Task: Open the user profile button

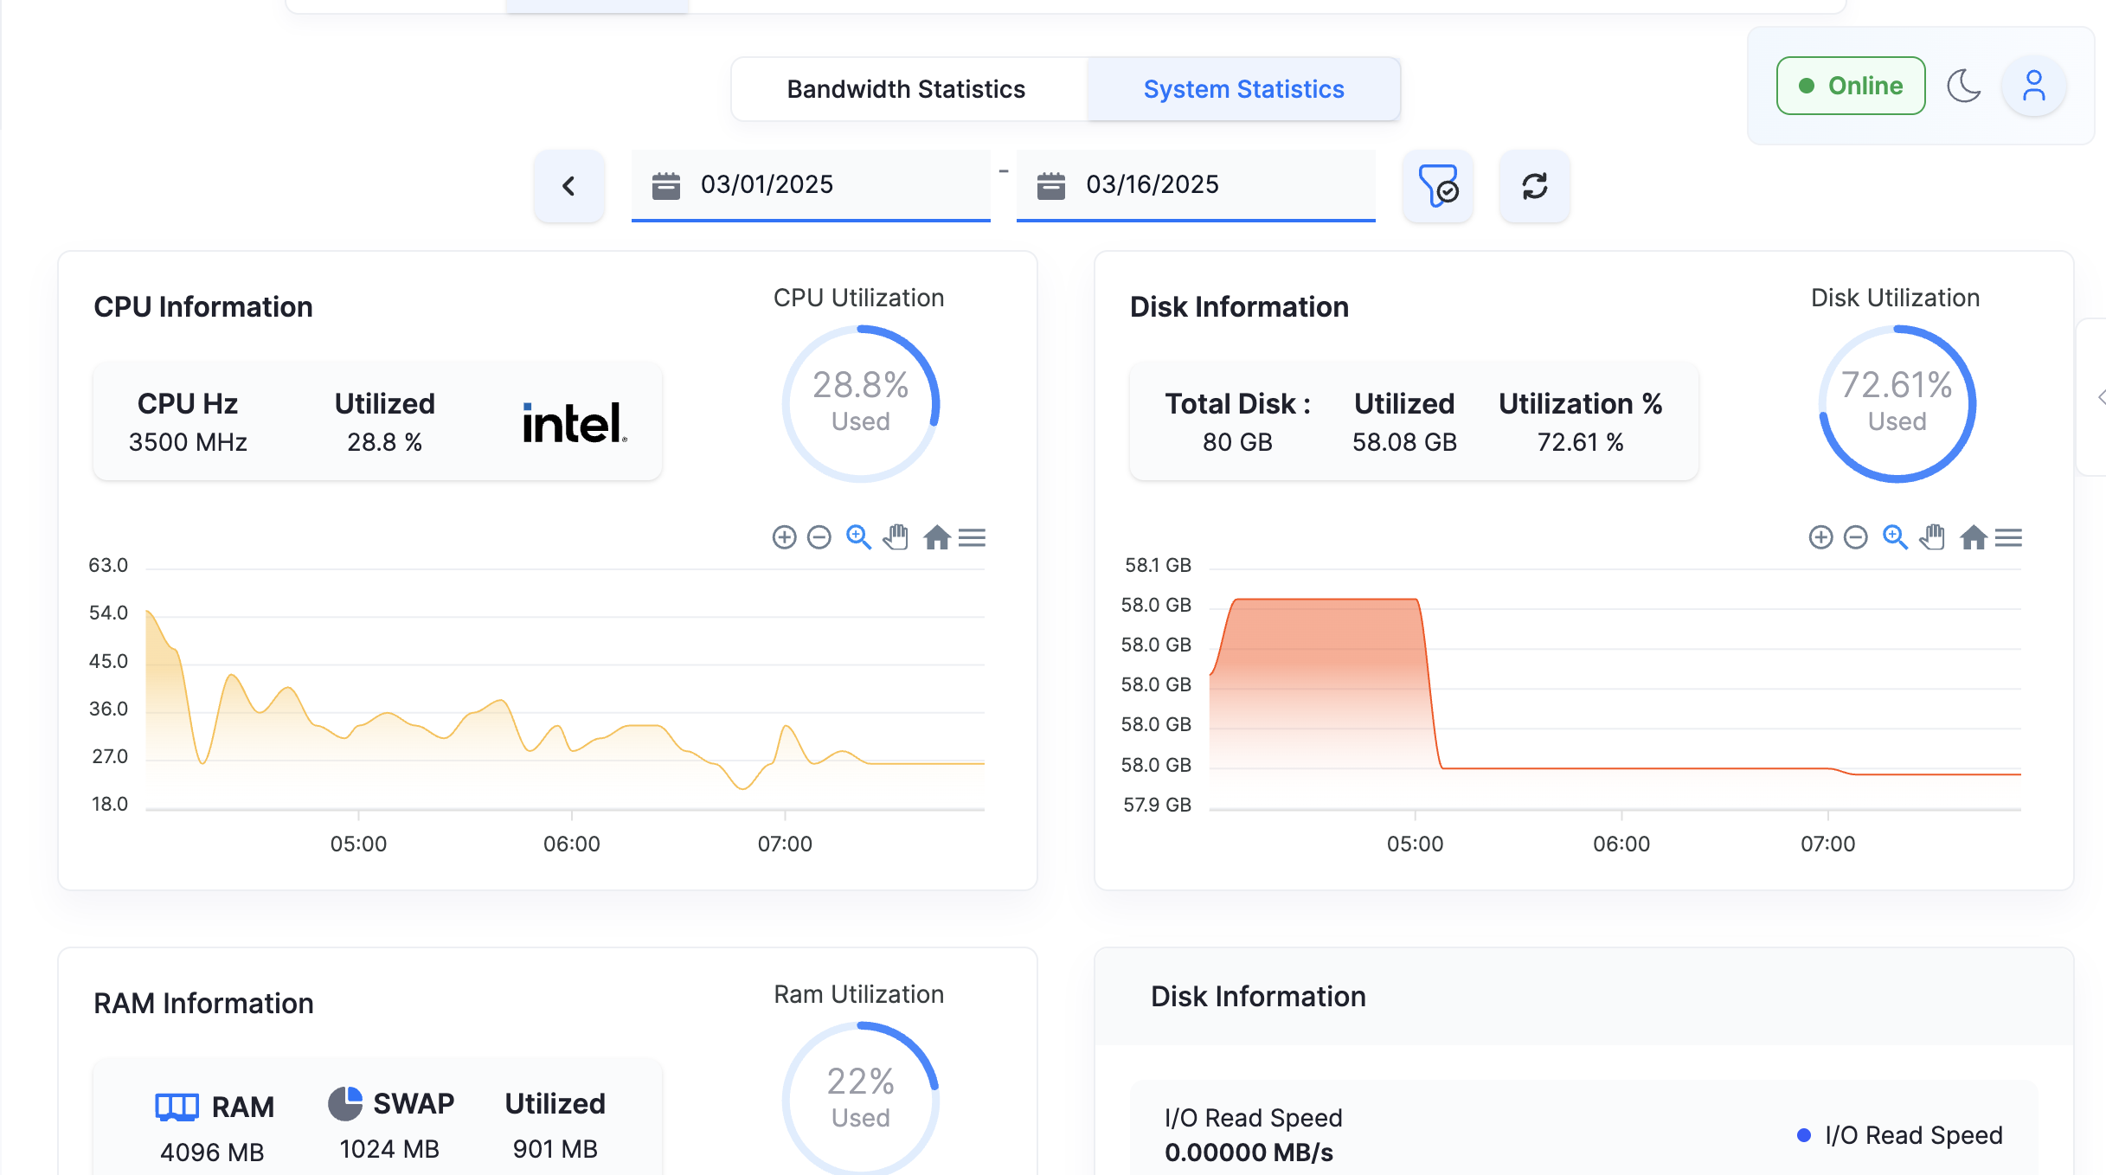Action: pyautogui.click(x=2034, y=85)
